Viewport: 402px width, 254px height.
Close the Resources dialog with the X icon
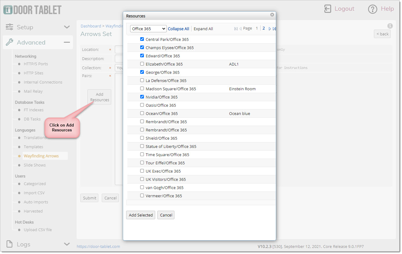(x=272, y=15)
